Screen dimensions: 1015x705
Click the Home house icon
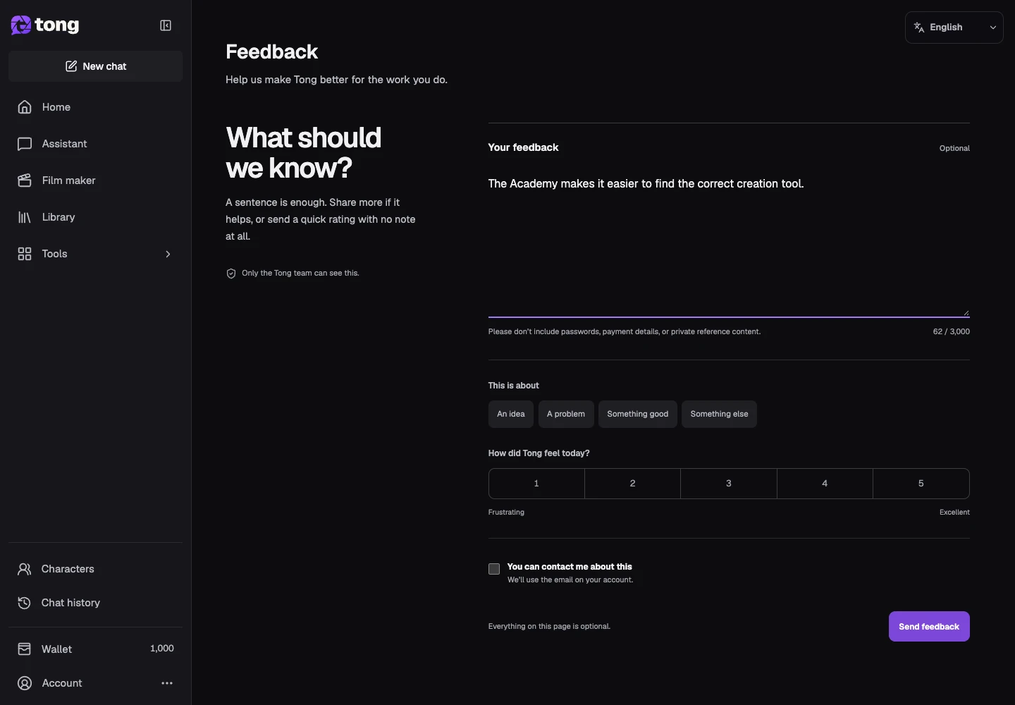coord(25,107)
